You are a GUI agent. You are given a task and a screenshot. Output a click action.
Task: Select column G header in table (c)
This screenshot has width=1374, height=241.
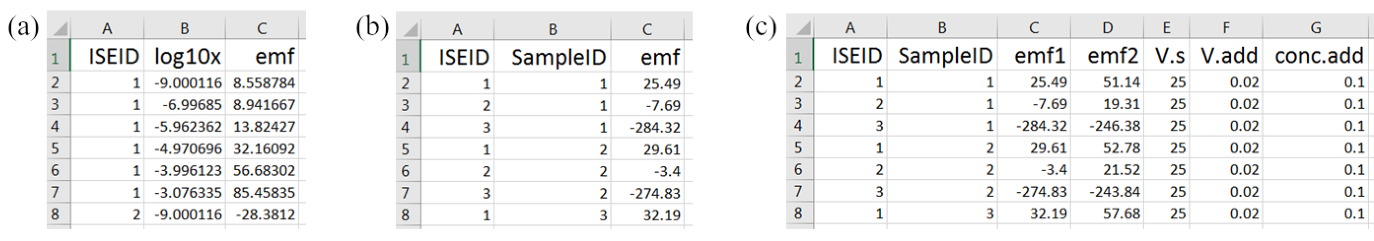coord(1315,28)
